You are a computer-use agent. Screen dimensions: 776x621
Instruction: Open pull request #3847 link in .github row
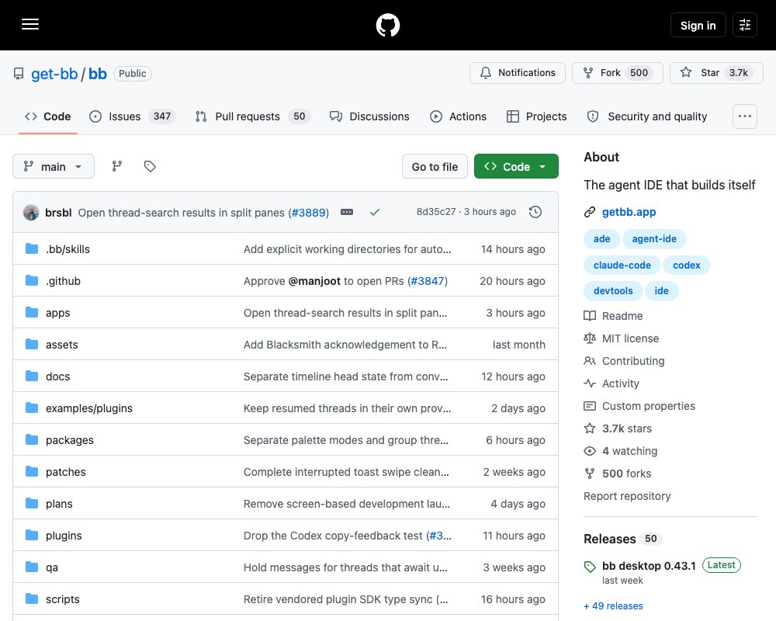pyautogui.click(x=427, y=281)
